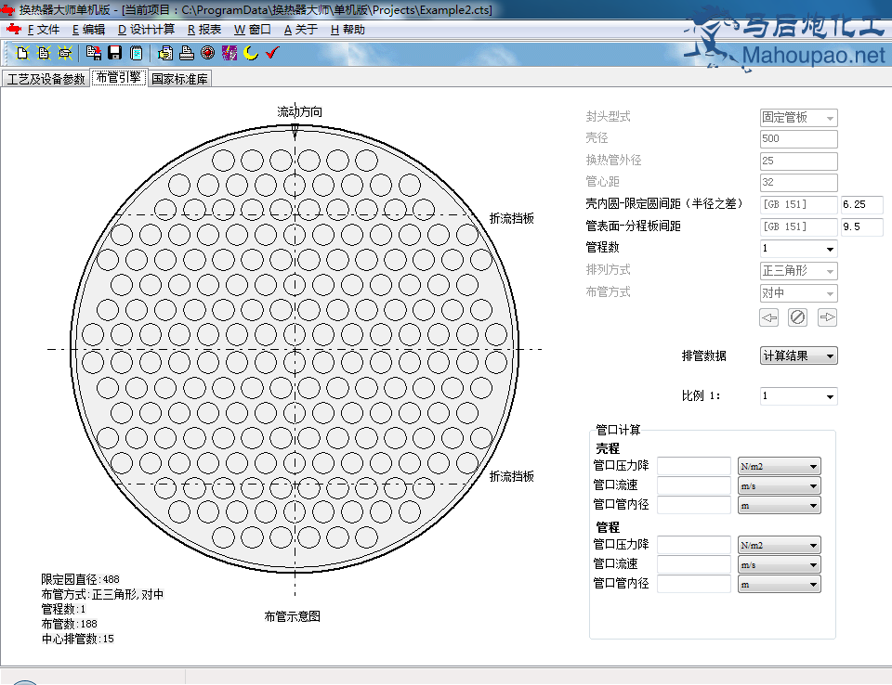This screenshot has height=685, width=892.
Task: Open the 管程数 dropdown
Action: (829, 249)
